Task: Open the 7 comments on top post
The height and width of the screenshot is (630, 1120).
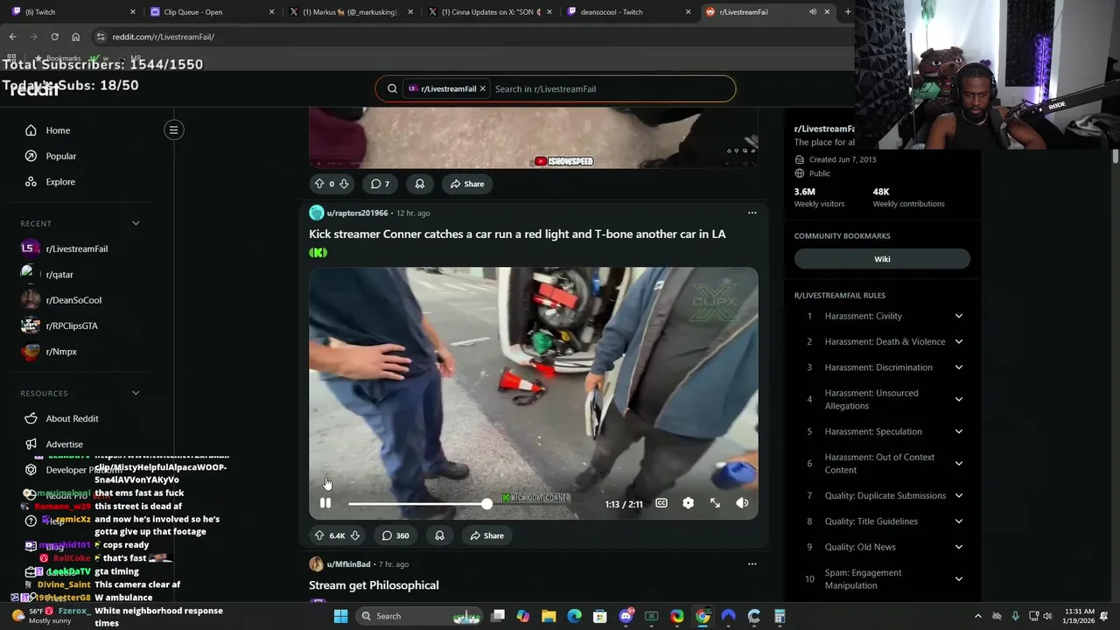Action: 380,184
